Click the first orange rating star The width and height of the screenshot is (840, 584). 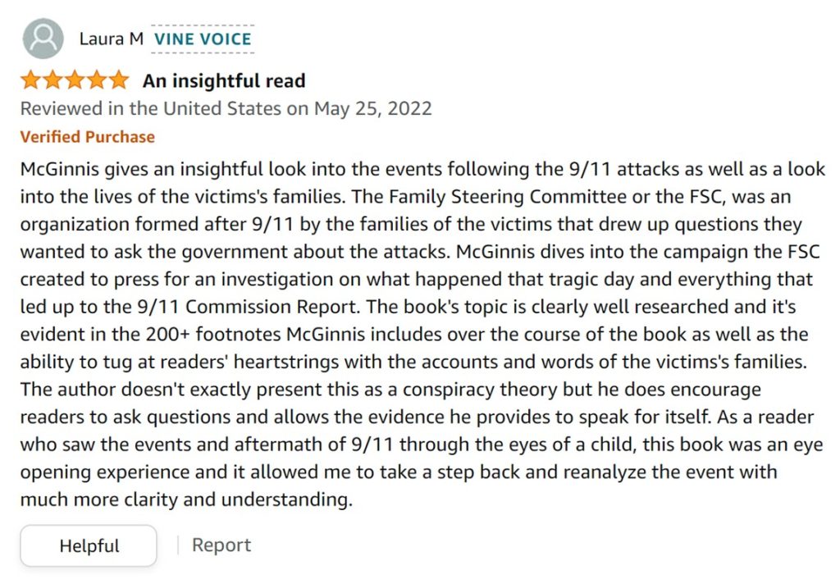30,80
